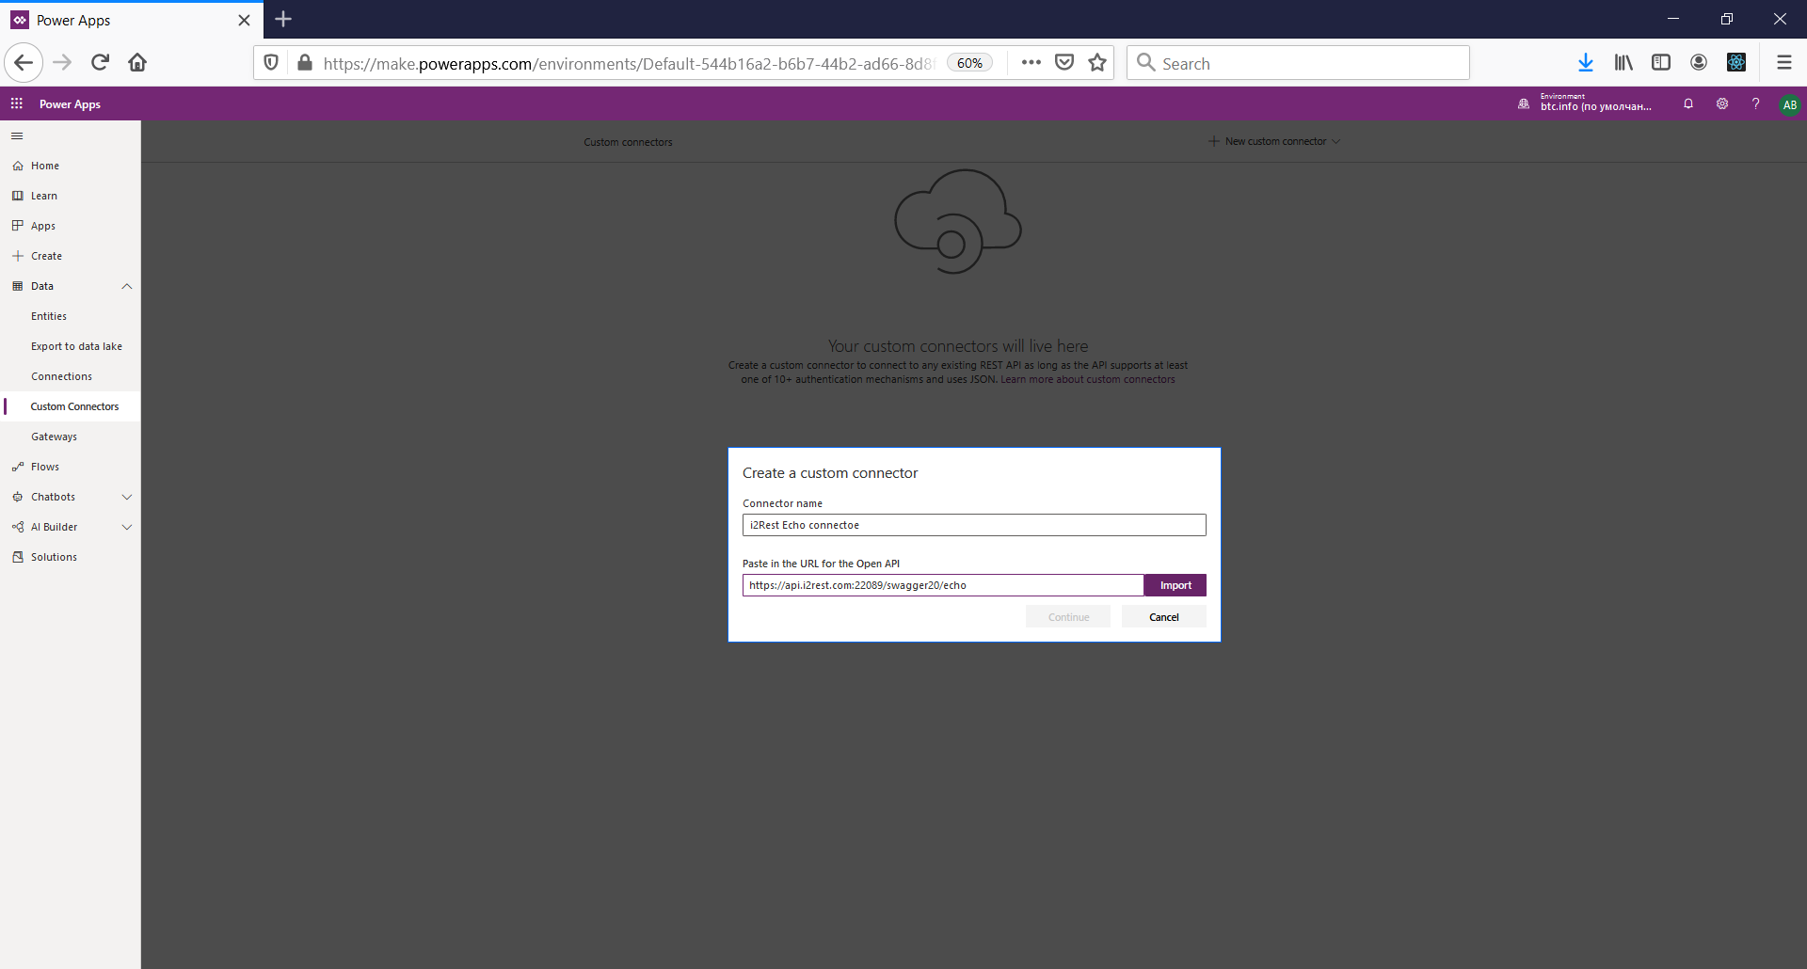Click the Import button

tap(1175, 585)
